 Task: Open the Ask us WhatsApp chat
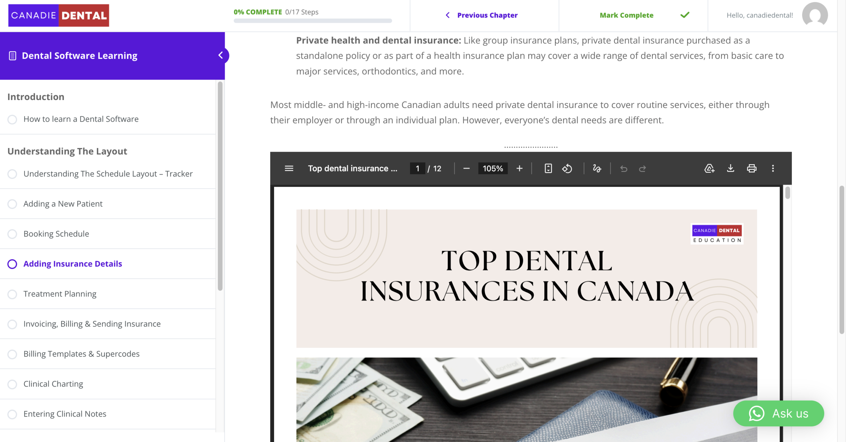point(779,413)
